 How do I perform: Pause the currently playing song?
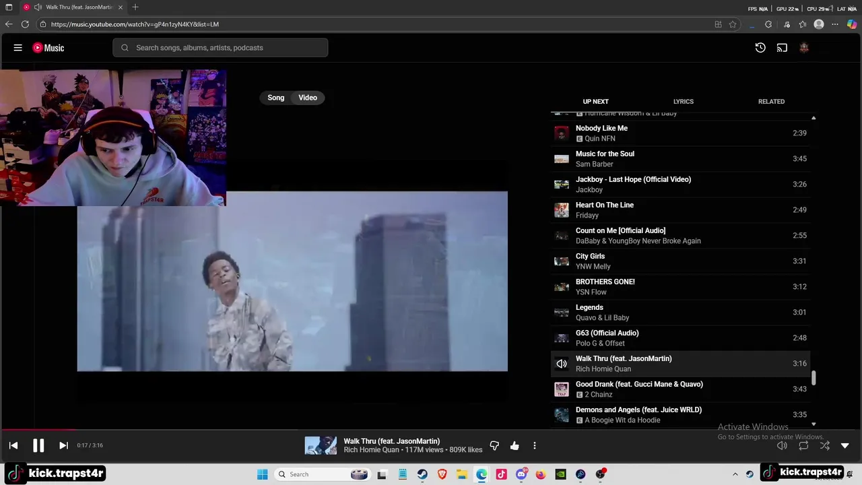[38, 445]
